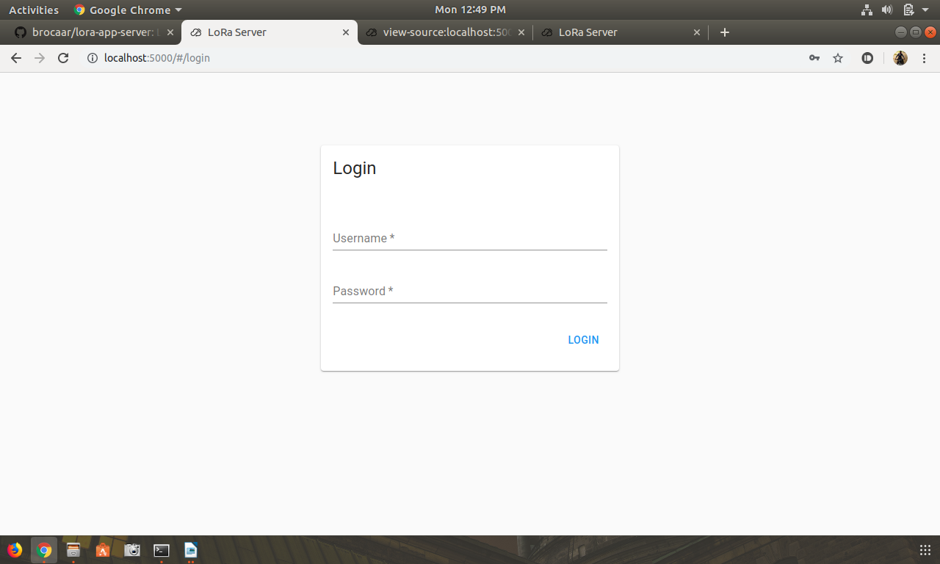
Task: Open the Files manager from the dock
Action: point(73,550)
